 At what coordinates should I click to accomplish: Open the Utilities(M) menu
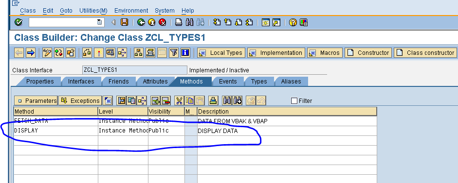(x=93, y=11)
